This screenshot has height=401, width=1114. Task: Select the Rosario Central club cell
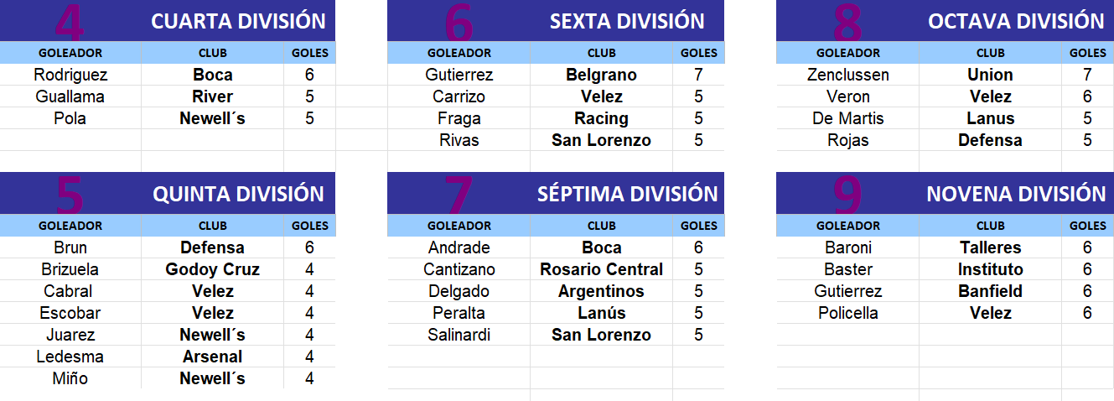click(x=601, y=269)
